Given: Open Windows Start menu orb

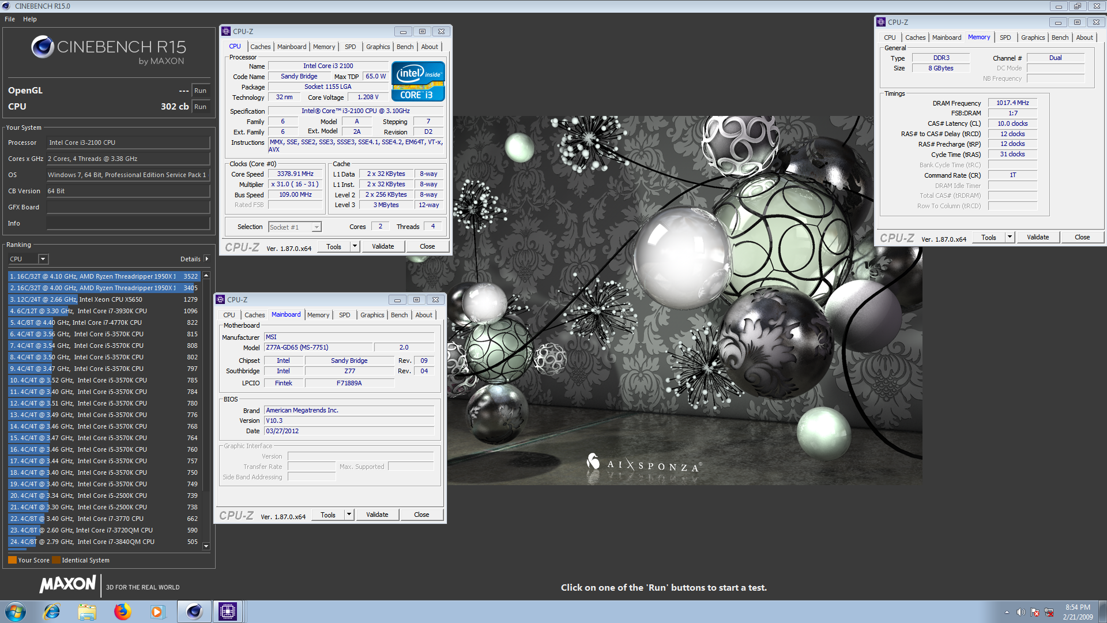Looking at the screenshot, I should tap(16, 611).
